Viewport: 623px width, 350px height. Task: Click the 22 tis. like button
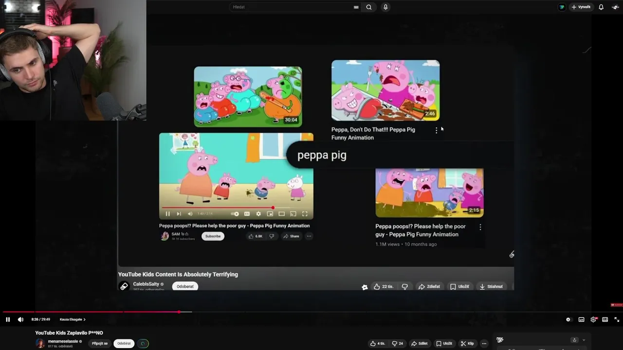point(383,287)
